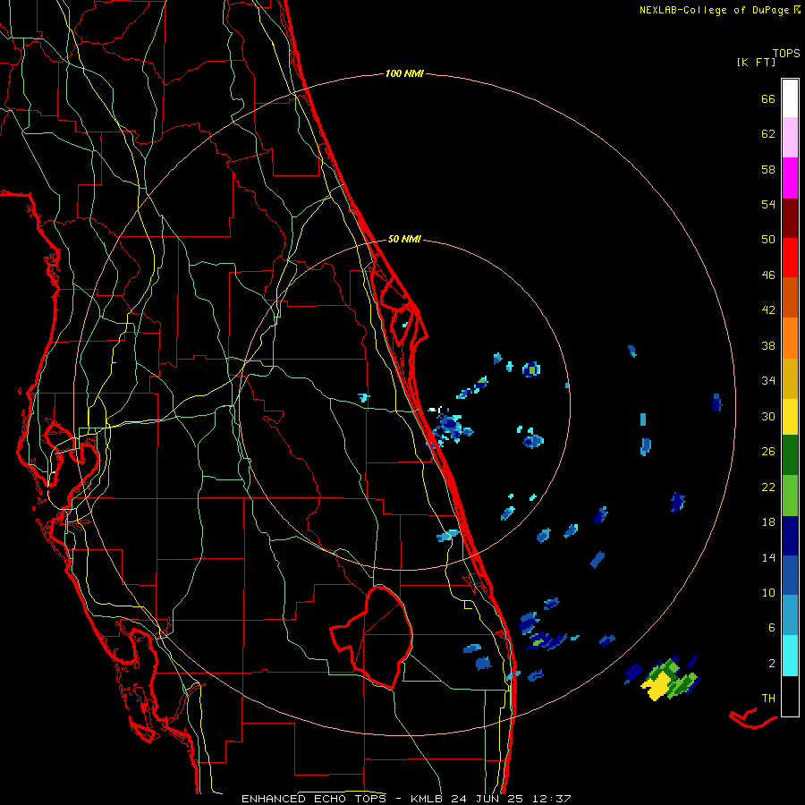Click legend value 26

pos(768,452)
